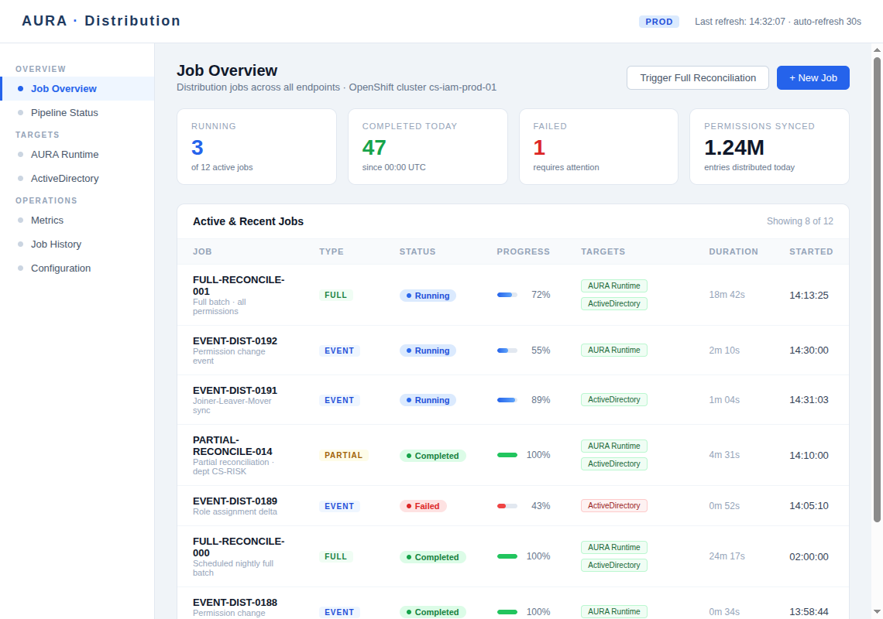Open Job History from the sidebar
Image resolution: width=883 pixels, height=619 pixels.
pos(56,244)
